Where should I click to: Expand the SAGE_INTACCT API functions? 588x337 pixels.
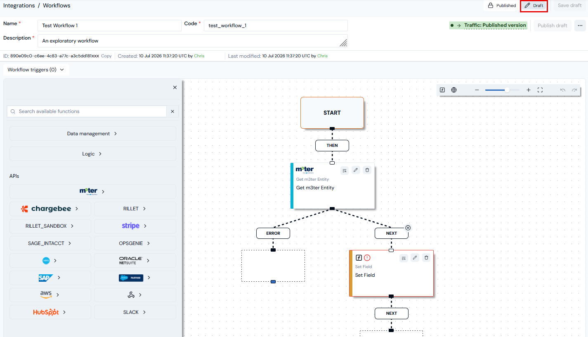[51, 243]
